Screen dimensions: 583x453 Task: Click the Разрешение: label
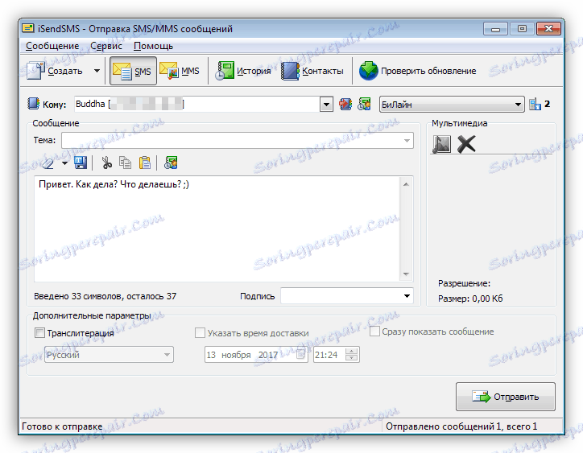tap(464, 283)
